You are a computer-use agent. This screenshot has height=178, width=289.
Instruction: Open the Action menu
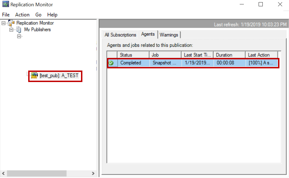[22, 15]
